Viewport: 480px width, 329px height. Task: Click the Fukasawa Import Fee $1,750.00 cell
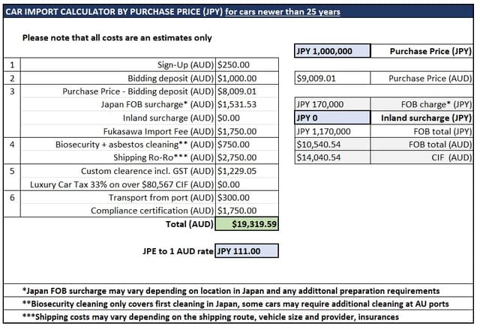click(x=247, y=131)
